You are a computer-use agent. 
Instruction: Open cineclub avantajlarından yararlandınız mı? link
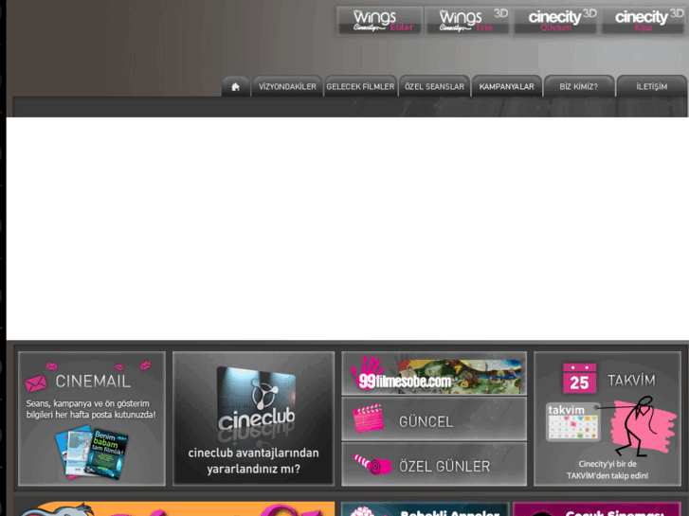pyautogui.click(x=254, y=461)
